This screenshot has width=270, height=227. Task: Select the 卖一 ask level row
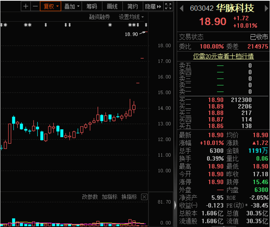pyautogui.click(x=223, y=92)
